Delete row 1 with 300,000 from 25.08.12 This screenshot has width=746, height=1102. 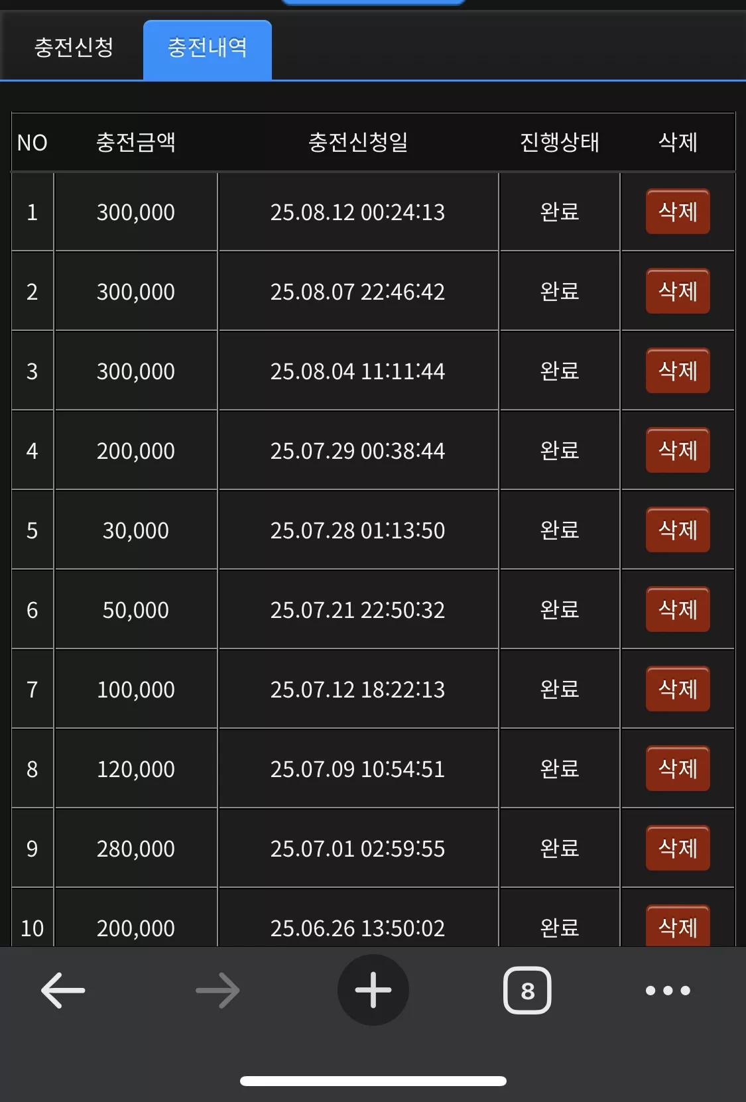pos(678,212)
